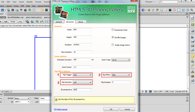Click the Facebook icon in the toolbar
Viewport: 195px width, 112px height.
point(143,10)
